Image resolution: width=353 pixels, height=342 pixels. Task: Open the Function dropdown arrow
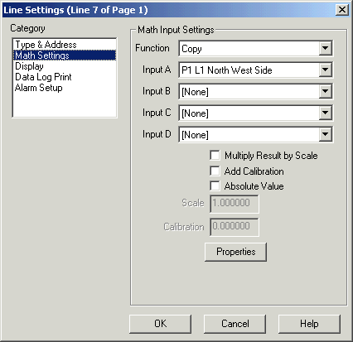(x=326, y=48)
